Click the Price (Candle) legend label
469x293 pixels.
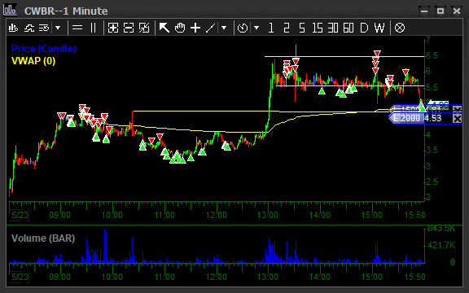coord(44,49)
